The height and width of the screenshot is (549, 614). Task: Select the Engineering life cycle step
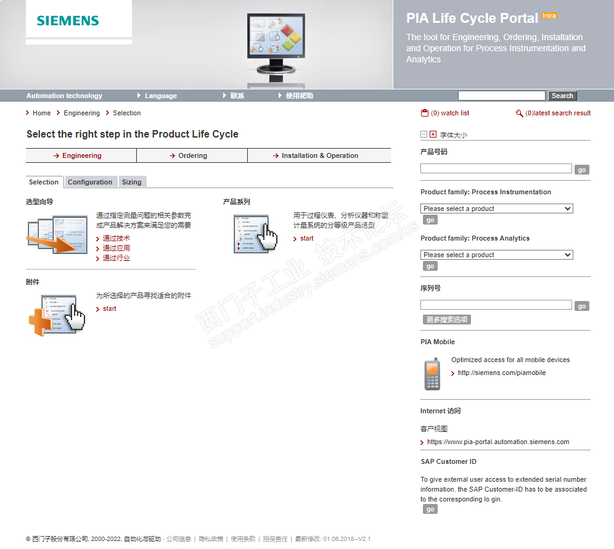click(81, 155)
